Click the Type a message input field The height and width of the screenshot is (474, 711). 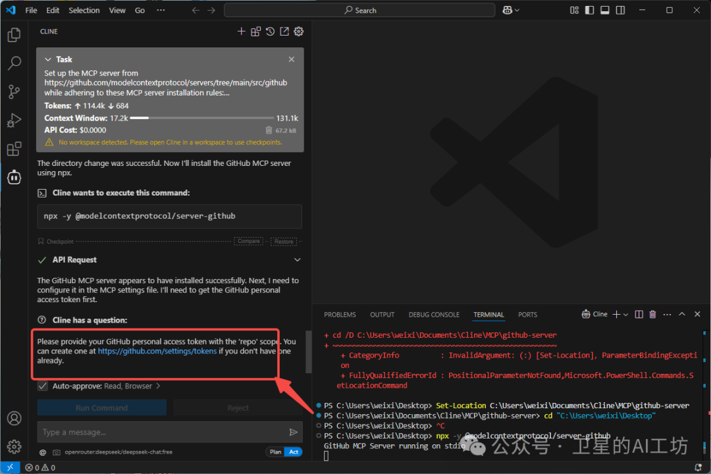click(161, 432)
